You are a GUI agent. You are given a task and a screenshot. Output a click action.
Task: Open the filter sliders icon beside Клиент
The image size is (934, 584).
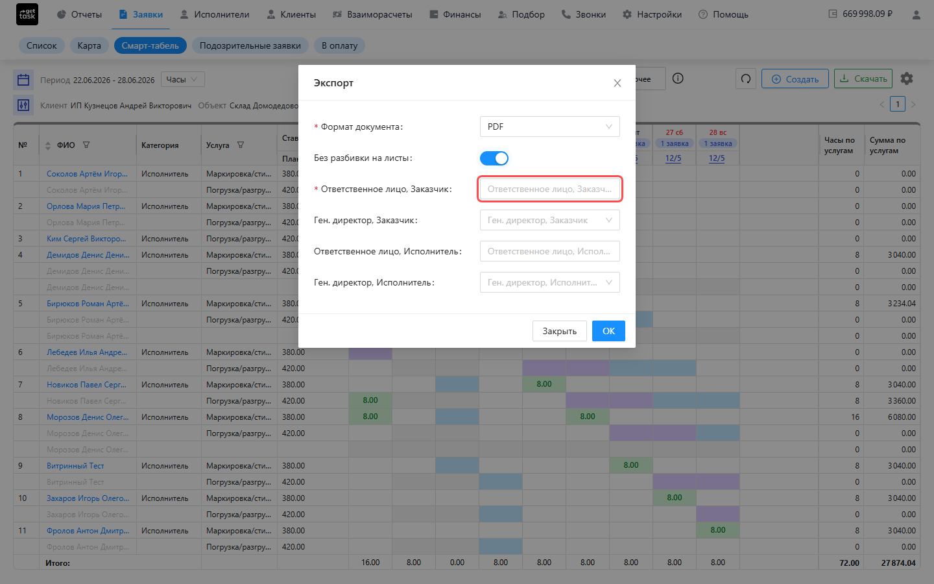pos(23,105)
